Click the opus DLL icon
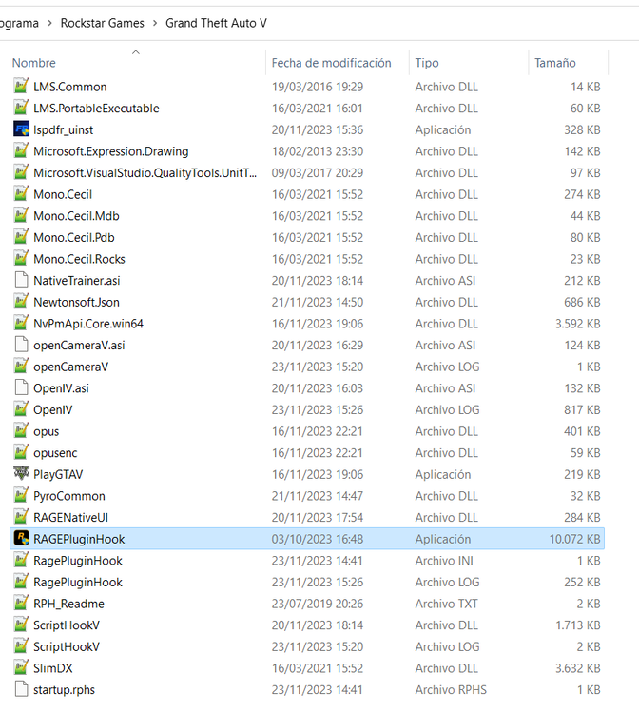The height and width of the screenshot is (714, 639). 21,430
